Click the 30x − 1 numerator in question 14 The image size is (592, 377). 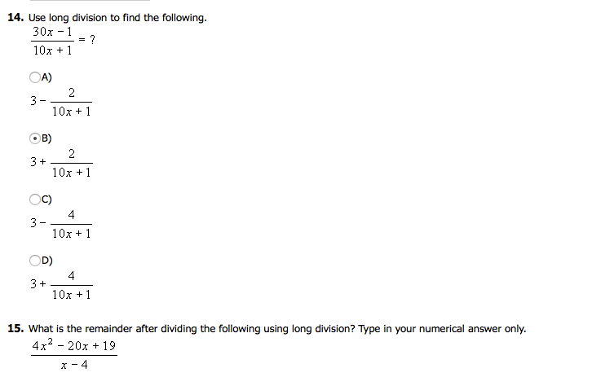(x=52, y=32)
